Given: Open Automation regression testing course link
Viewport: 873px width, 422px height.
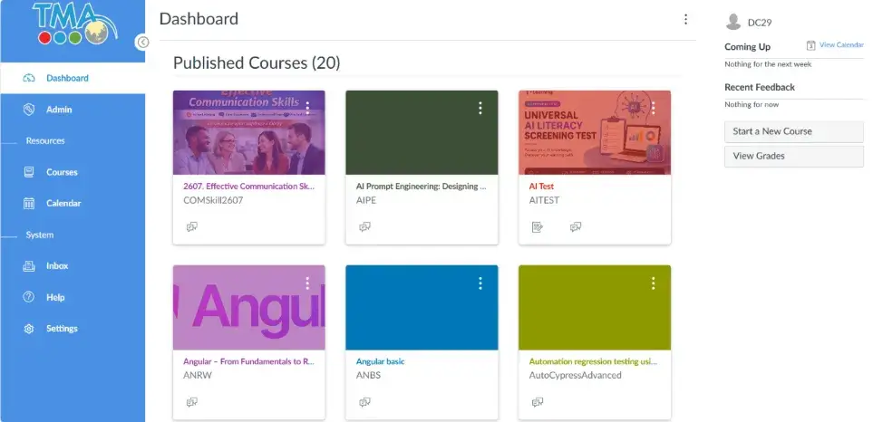Looking at the screenshot, I should [x=593, y=361].
